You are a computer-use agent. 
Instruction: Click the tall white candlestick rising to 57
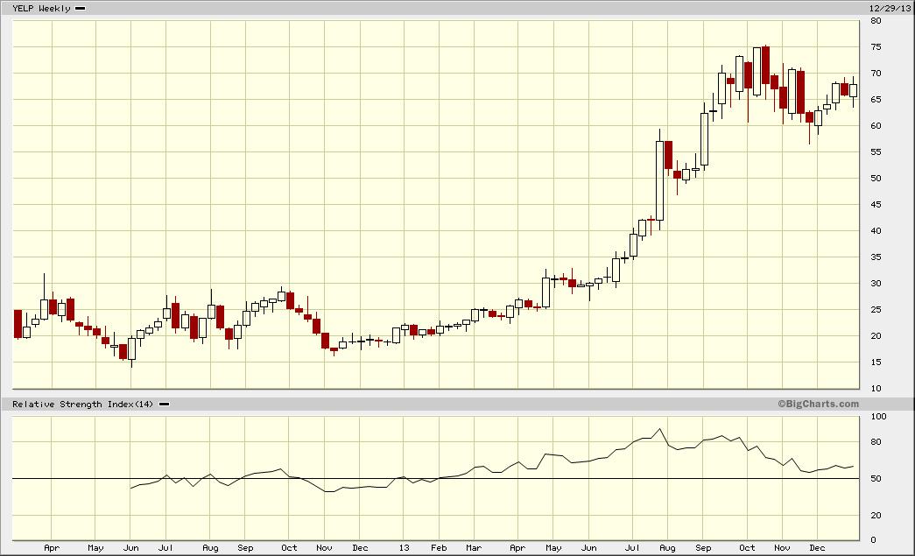pos(660,180)
